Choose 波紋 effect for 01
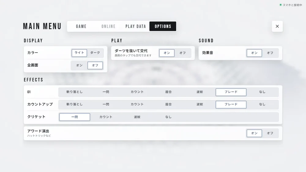The image size is (306, 172). point(200,92)
